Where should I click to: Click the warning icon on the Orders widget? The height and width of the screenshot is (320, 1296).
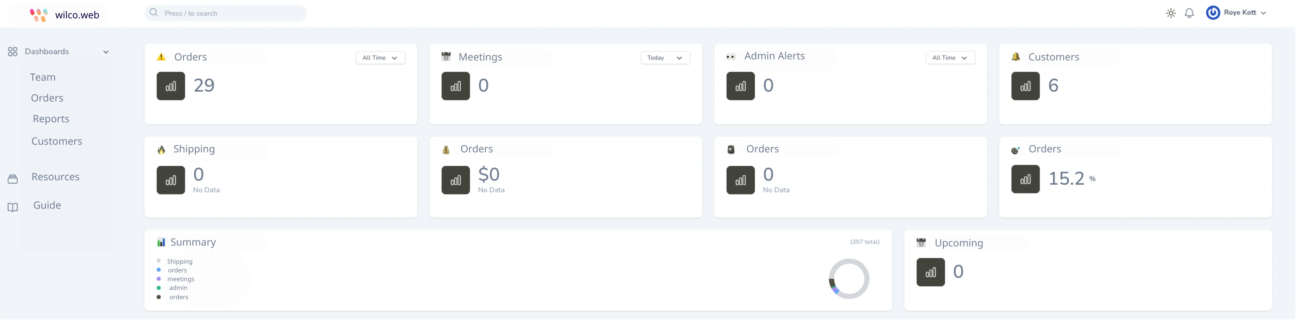[161, 57]
